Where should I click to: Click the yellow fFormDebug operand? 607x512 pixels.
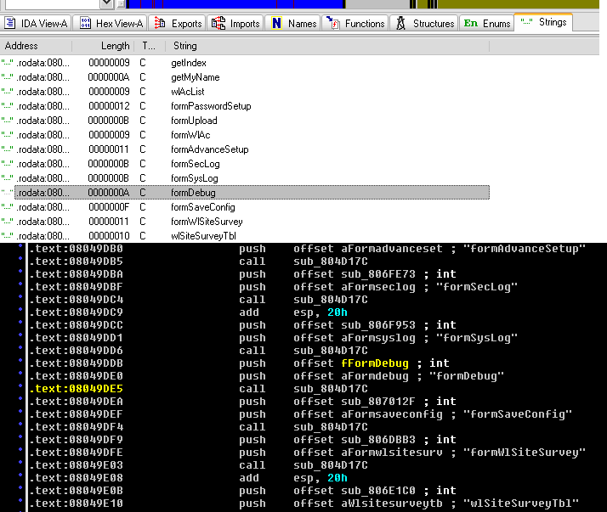(x=375, y=363)
